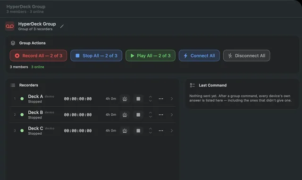The height and width of the screenshot is (180, 302).
Task: Click the Last Command panel heading
Action: [213, 85]
